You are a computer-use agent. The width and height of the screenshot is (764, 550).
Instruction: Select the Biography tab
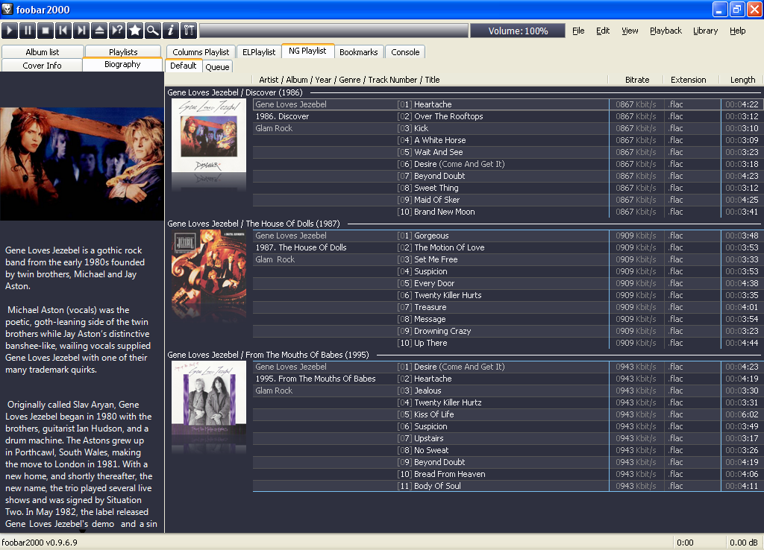tap(122, 64)
